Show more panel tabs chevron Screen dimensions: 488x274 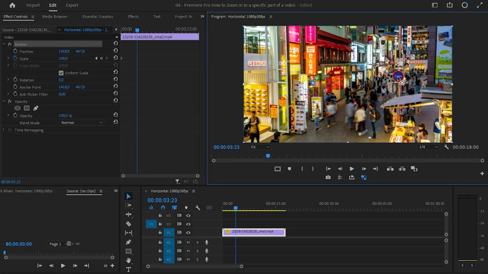pos(202,17)
